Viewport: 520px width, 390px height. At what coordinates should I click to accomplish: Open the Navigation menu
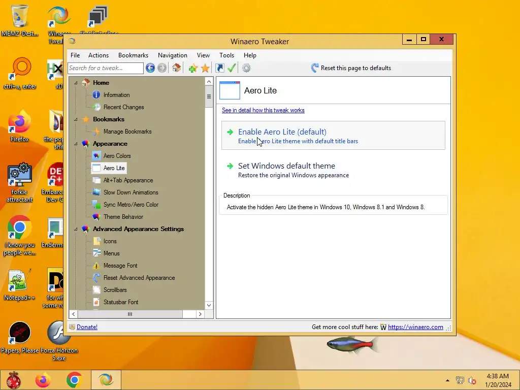[x=173, y=55]
